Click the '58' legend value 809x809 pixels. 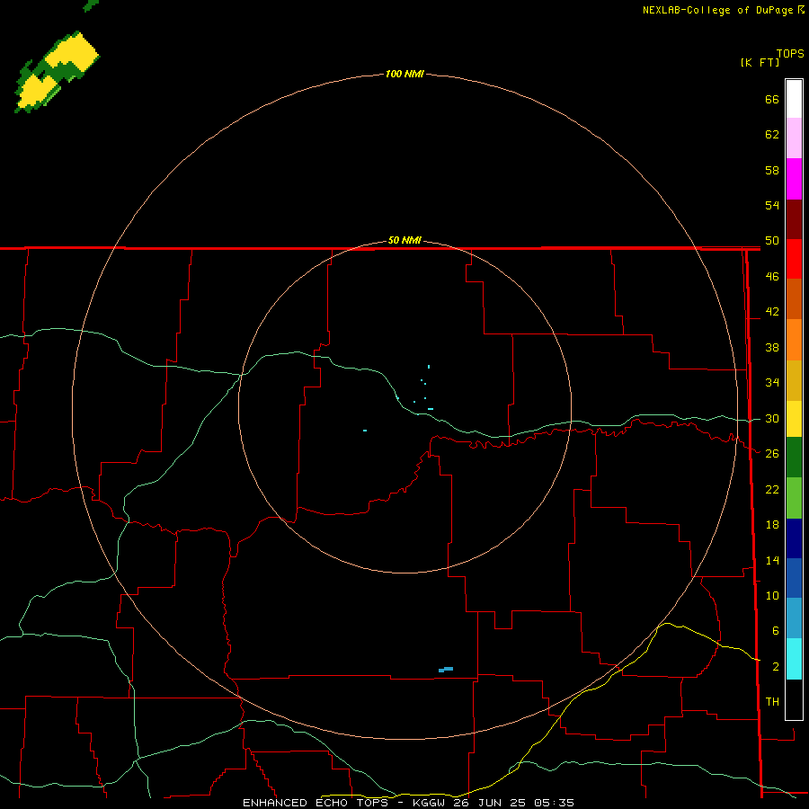[772, 170]
